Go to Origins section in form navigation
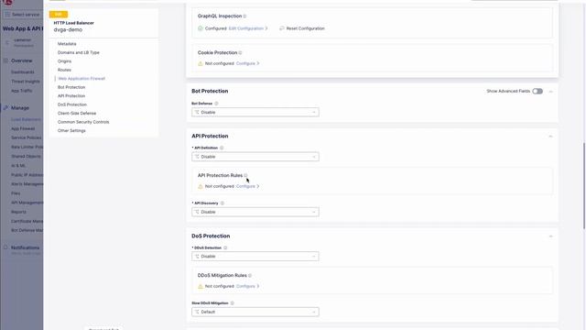The image size is (586, 330). 64,61
